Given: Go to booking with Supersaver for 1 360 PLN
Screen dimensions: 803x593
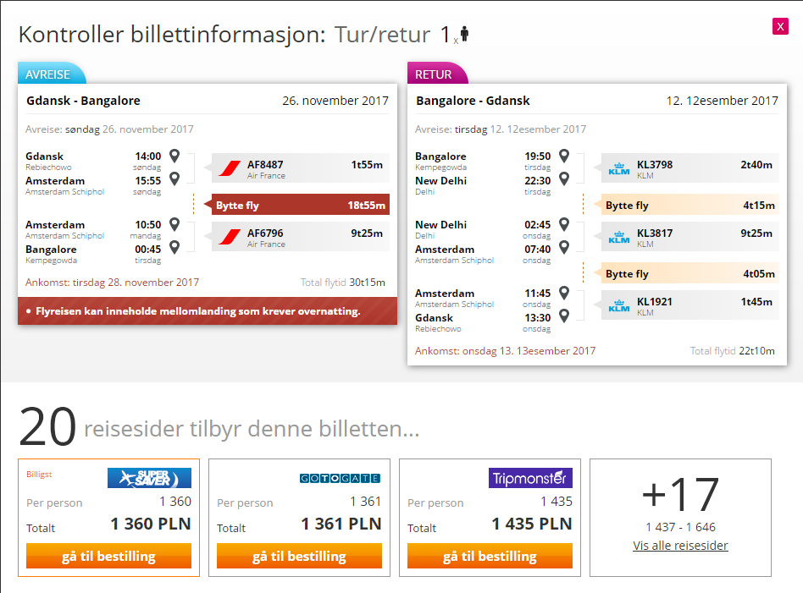Looking at the screenshot, I should tap(108, 556).
